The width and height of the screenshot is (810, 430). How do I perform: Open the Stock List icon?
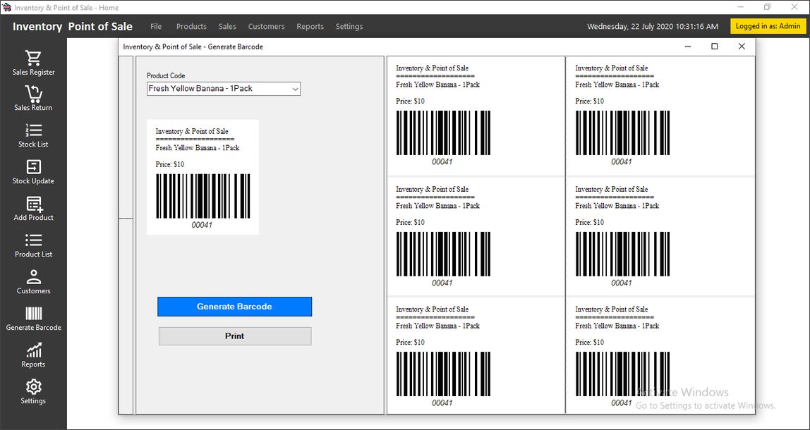[33, 130]
